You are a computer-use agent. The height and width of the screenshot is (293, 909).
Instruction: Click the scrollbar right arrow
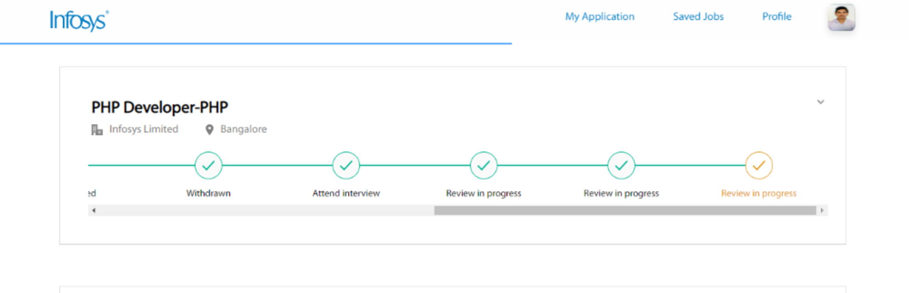click(x=822, y=211)
